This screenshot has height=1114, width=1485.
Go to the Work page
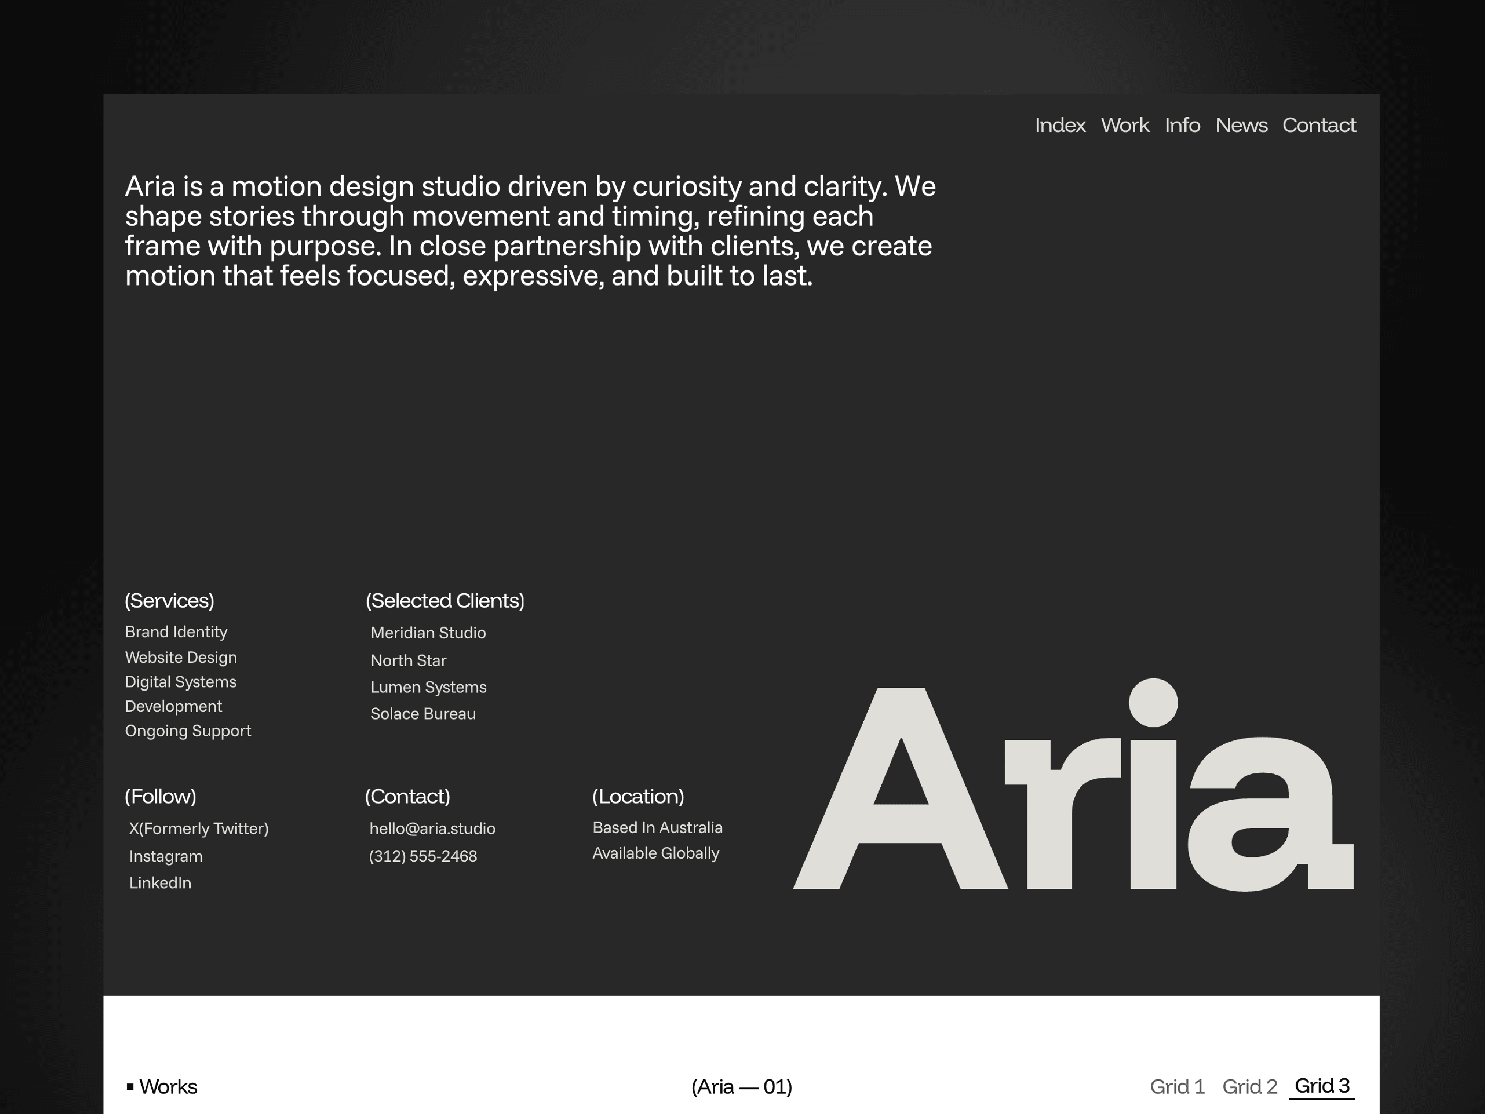1125,126
